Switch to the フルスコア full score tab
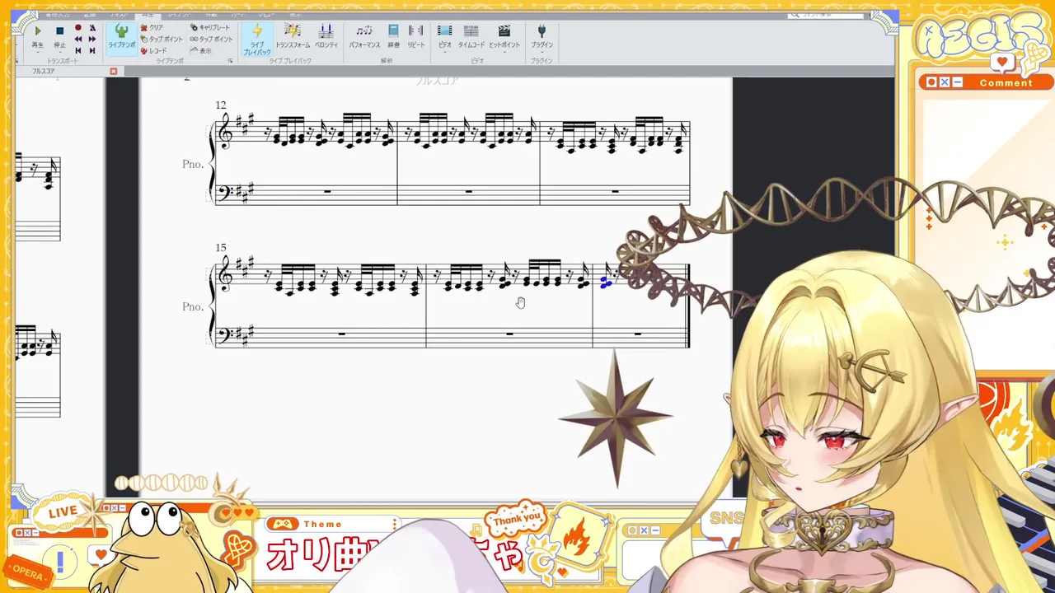The width and height of the screenshot is (1055, 593). 44,72
